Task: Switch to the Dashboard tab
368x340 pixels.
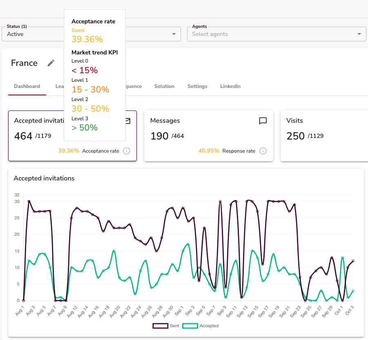Action: click(27, 86)
